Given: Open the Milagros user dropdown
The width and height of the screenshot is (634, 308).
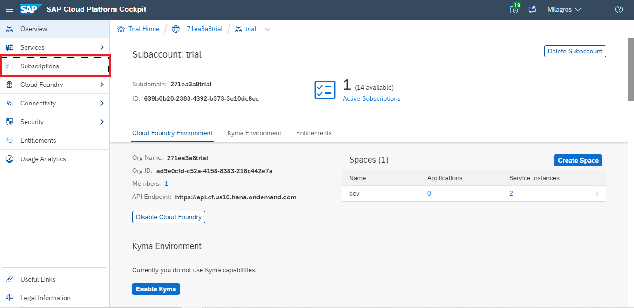Looking at the screenshot, I should pos(564,9).
